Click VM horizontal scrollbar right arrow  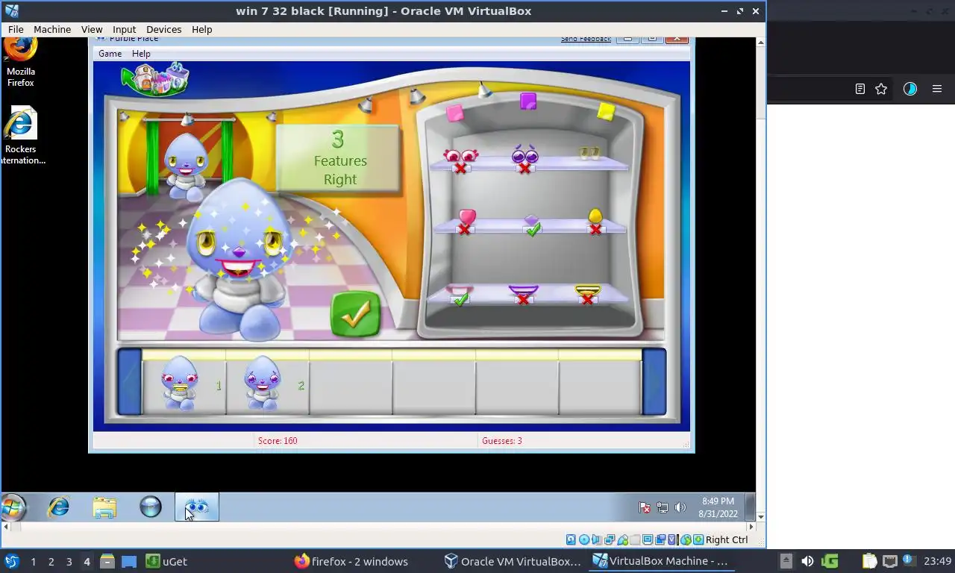(x=751, y=527)
